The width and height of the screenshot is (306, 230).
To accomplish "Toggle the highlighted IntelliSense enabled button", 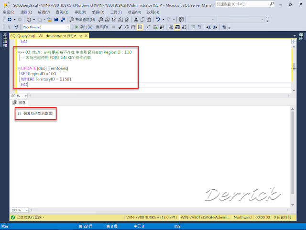I will click(x=140, y=27).
